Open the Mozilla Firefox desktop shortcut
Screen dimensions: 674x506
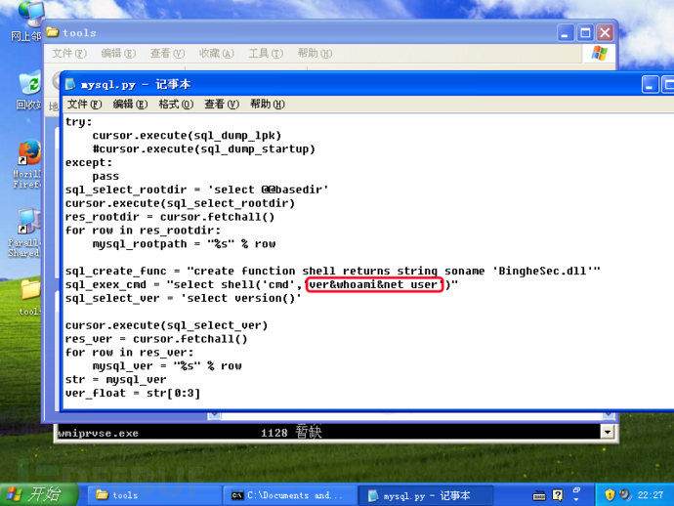coord(28,164)
